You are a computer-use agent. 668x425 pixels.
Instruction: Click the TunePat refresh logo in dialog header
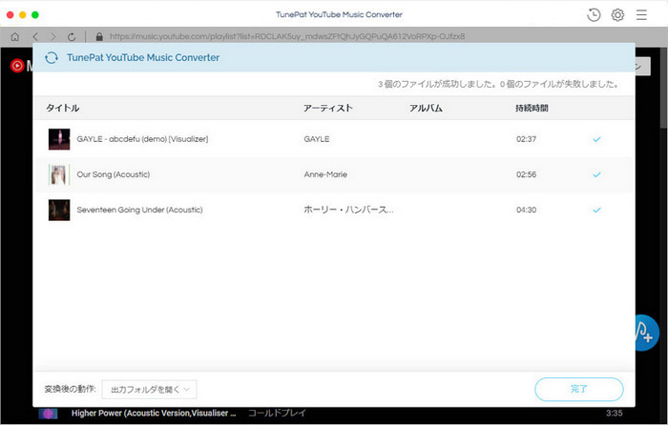click(52, 57)
